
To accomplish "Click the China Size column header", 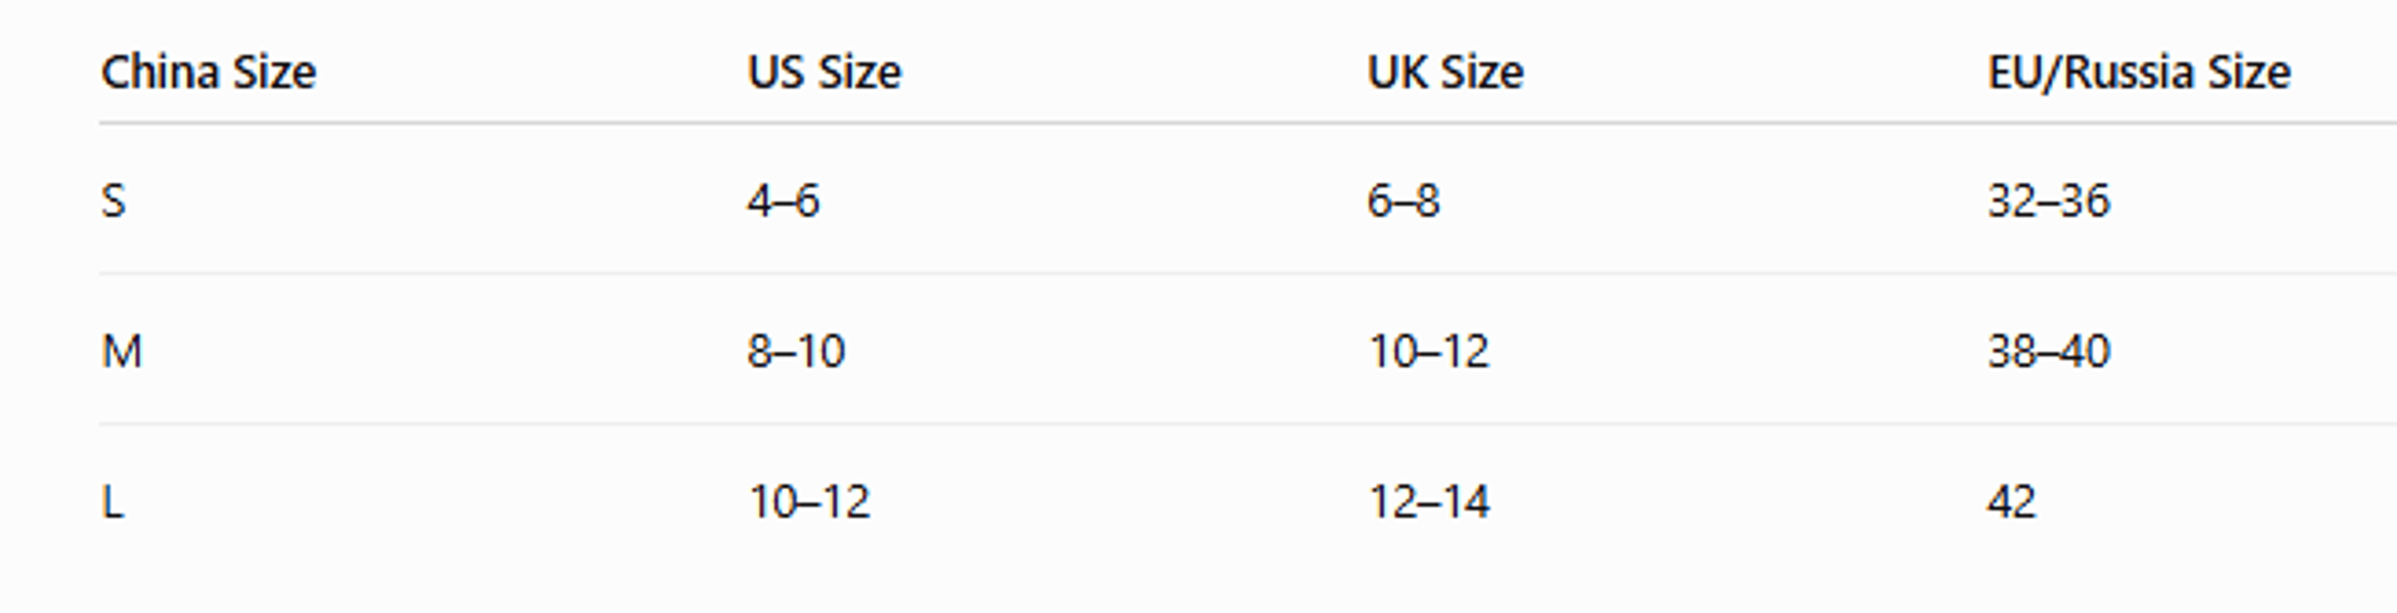I will 208,72.
